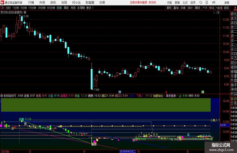Switch to 5分钟 period
237x153 pixels.
[x=24, y=8]
